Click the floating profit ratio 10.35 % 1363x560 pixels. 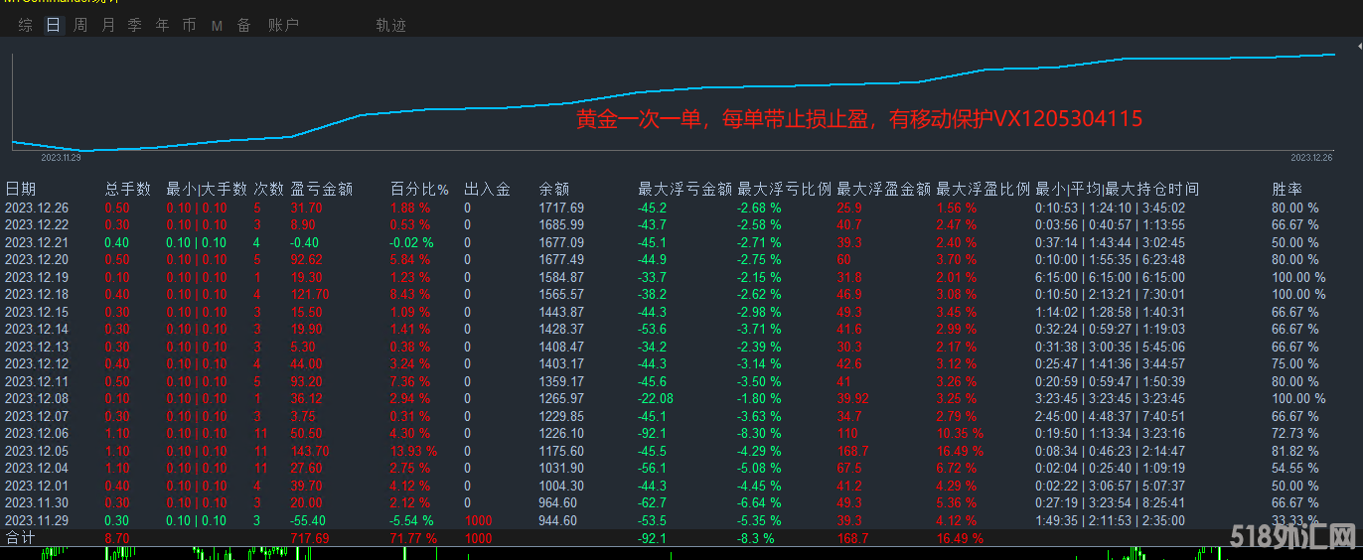click(961, 433)
